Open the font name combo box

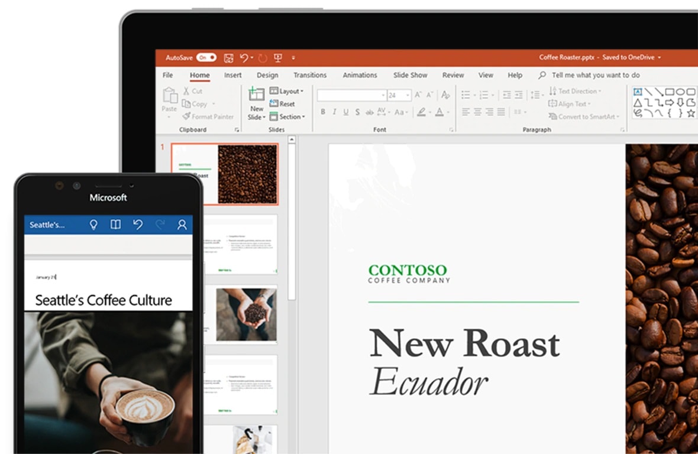tap(352, 95)
